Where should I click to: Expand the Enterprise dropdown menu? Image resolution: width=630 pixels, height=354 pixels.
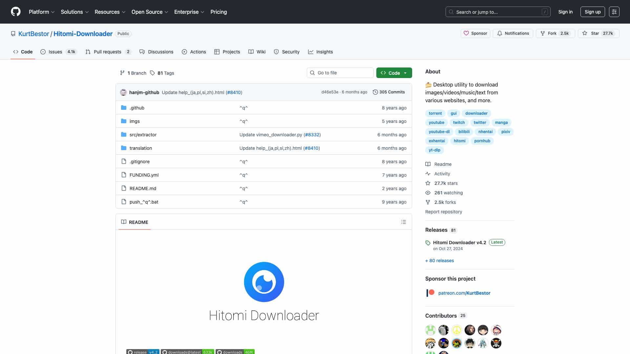[189, 12]
